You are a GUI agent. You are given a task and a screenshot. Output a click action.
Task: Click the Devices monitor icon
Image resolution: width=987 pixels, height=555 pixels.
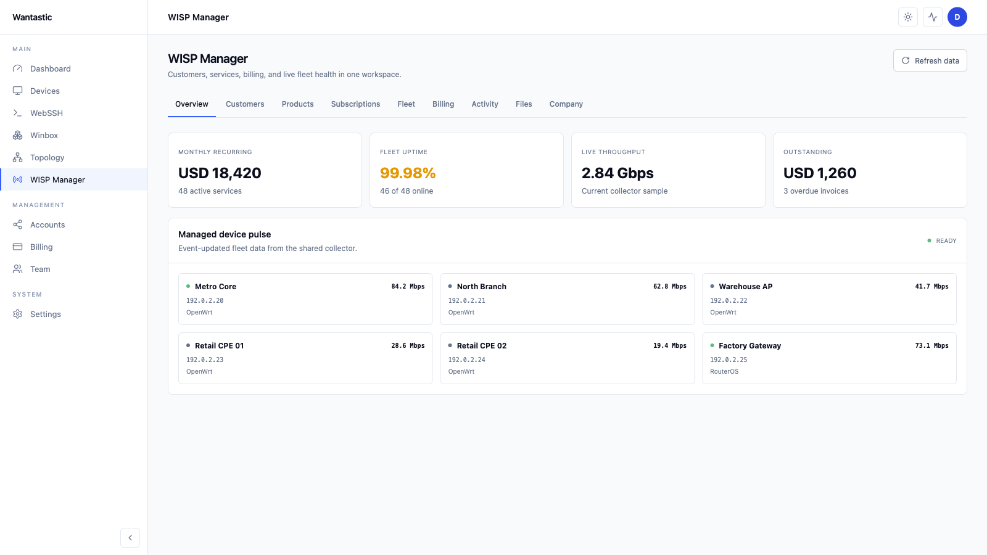click(17, 91)
